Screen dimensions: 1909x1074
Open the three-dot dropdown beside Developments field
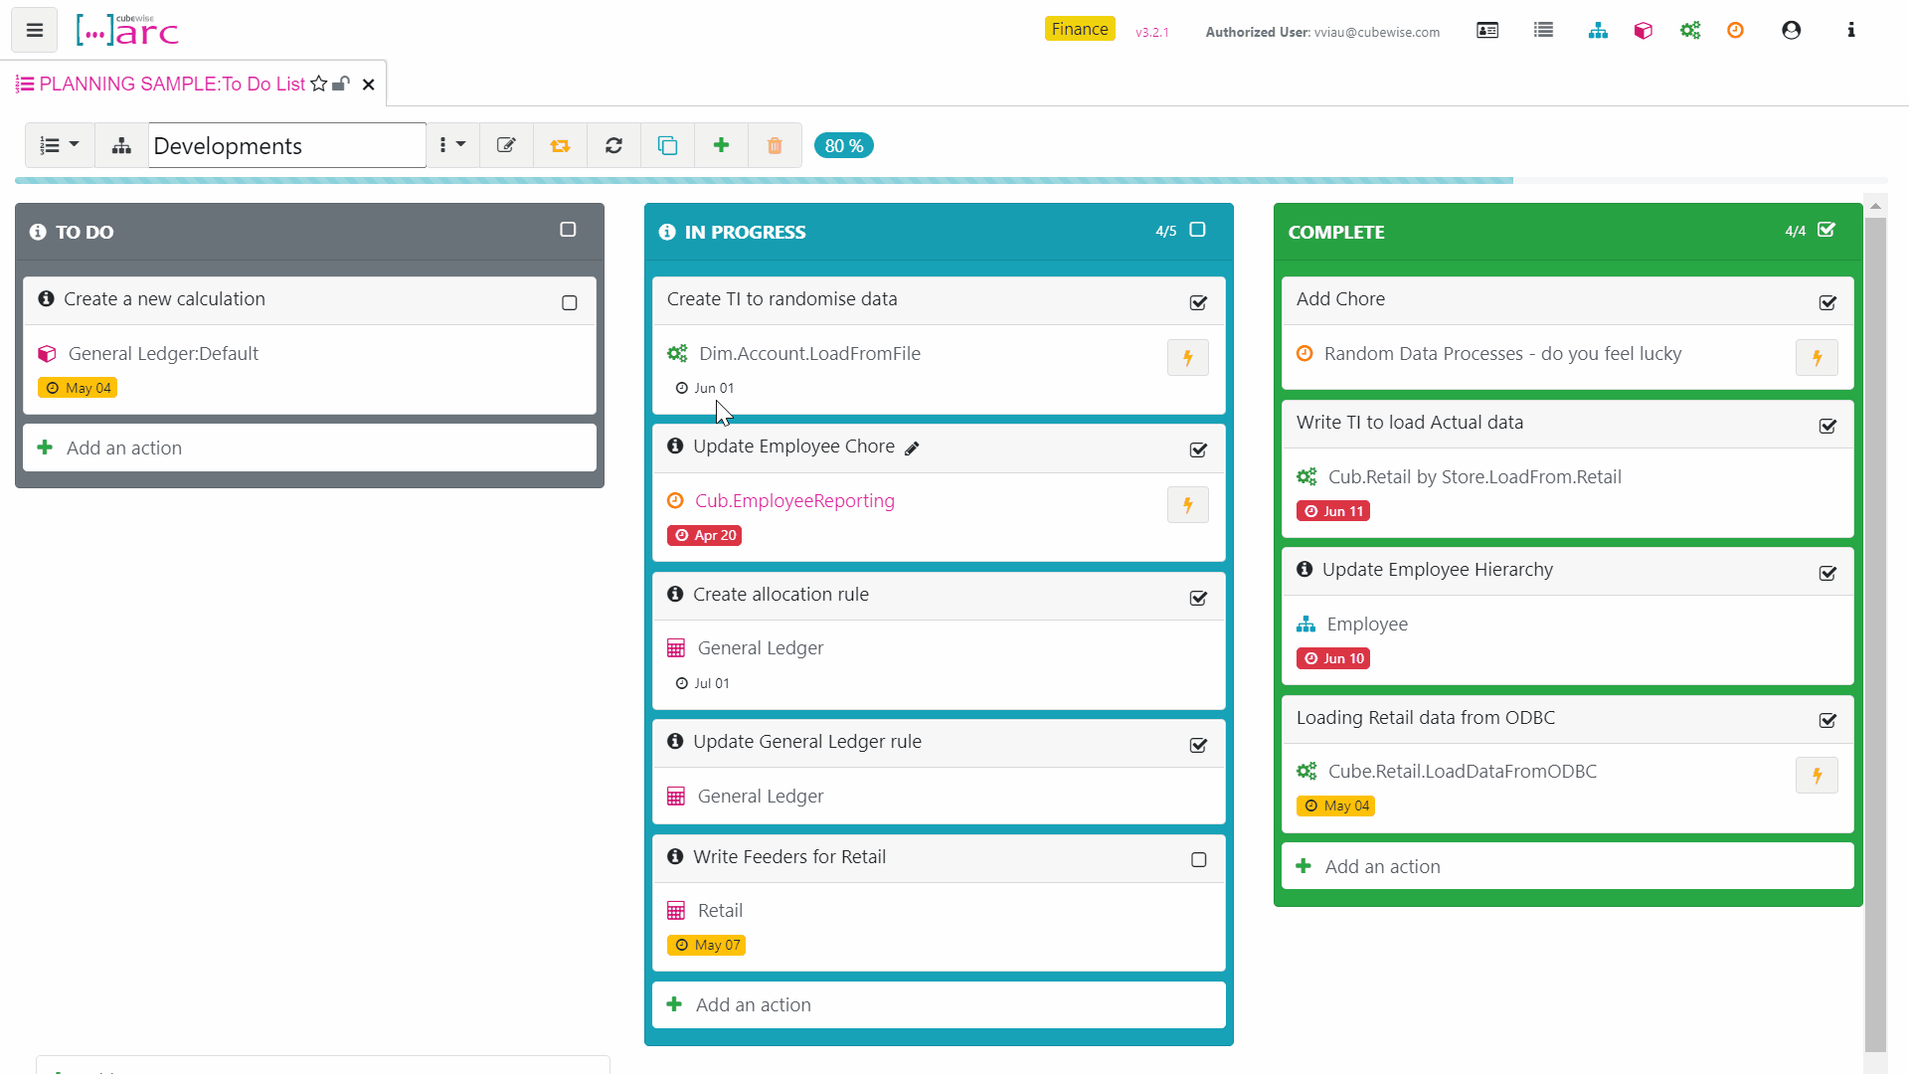451,145
